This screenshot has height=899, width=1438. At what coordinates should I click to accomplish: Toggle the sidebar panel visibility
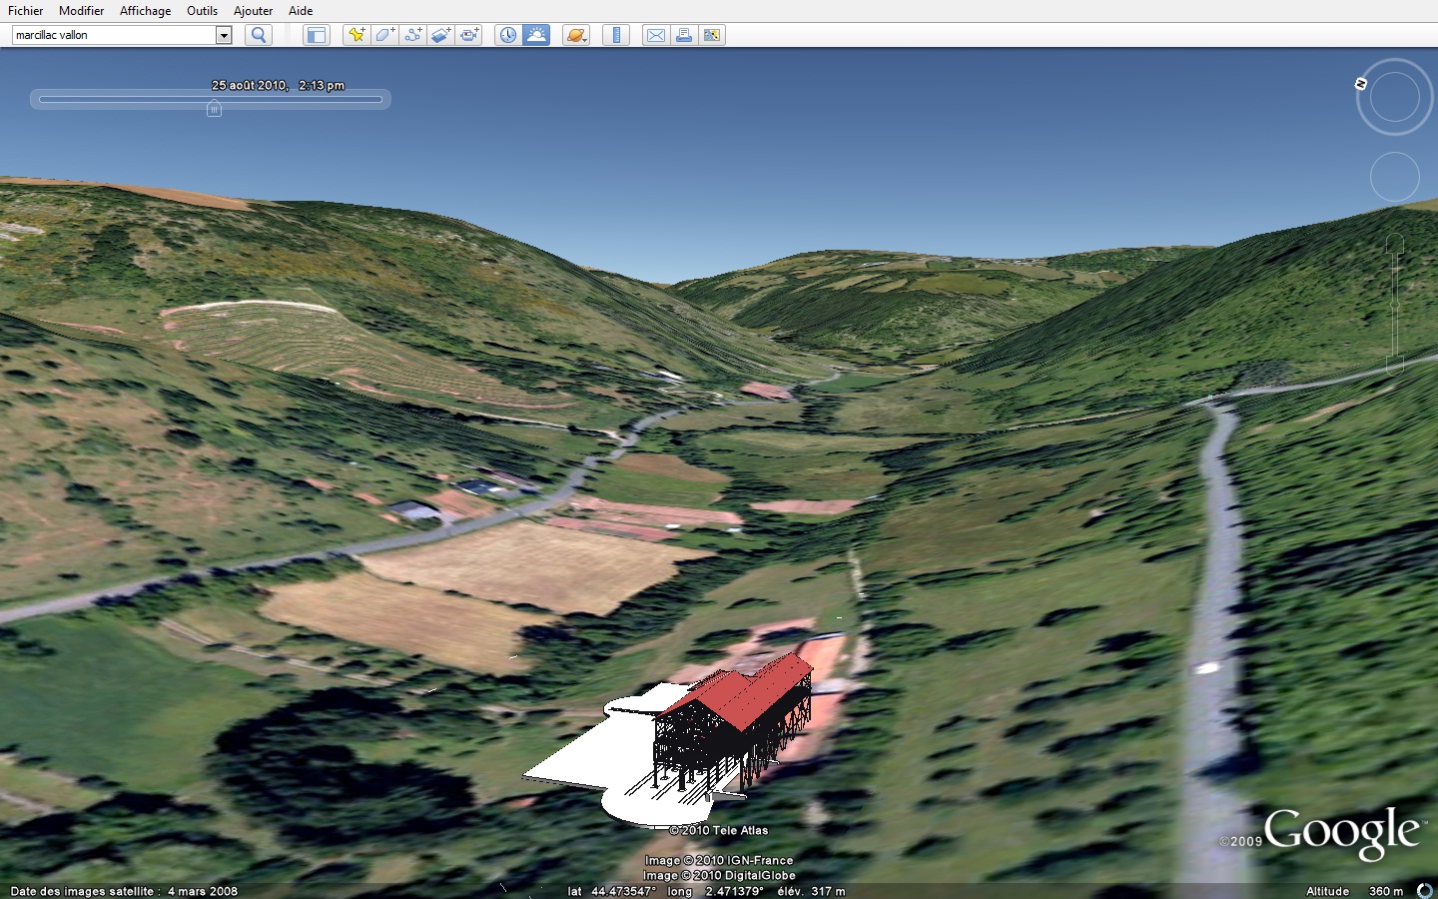pos(316,35)
